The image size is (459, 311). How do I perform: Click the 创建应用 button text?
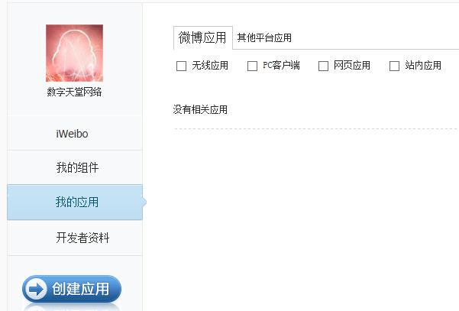coord(80,289)
